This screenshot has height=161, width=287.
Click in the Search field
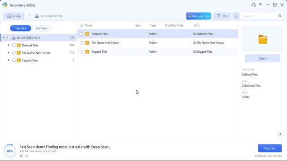(x=260, y=16)
